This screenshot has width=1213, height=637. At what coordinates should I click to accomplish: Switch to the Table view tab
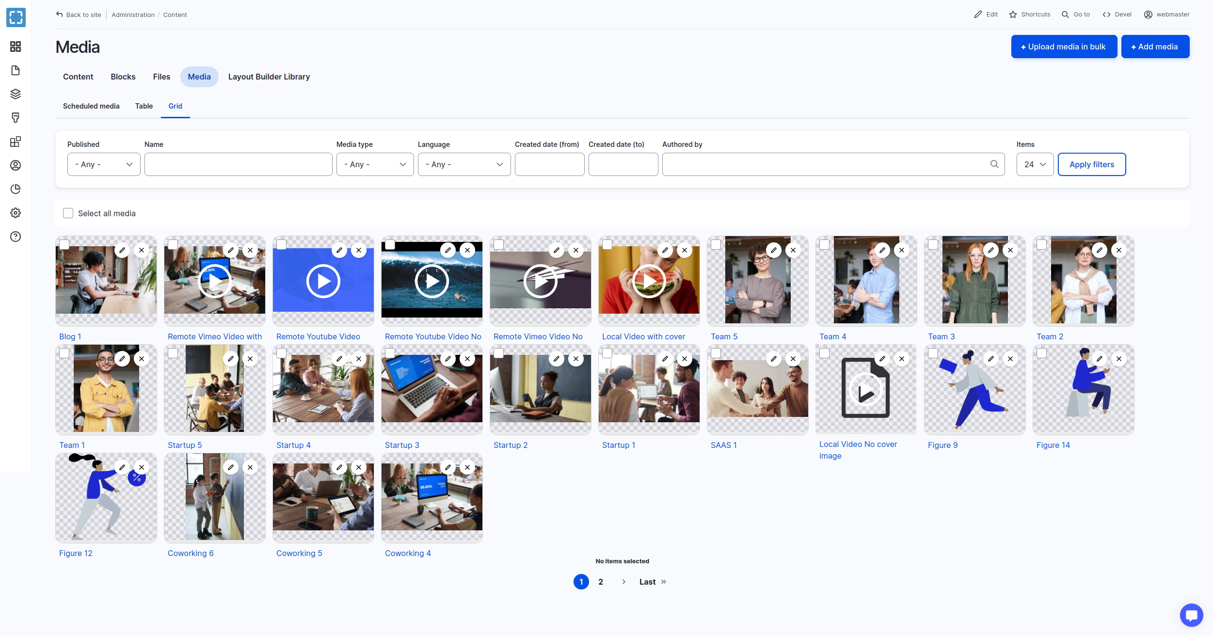pos(144,106)
